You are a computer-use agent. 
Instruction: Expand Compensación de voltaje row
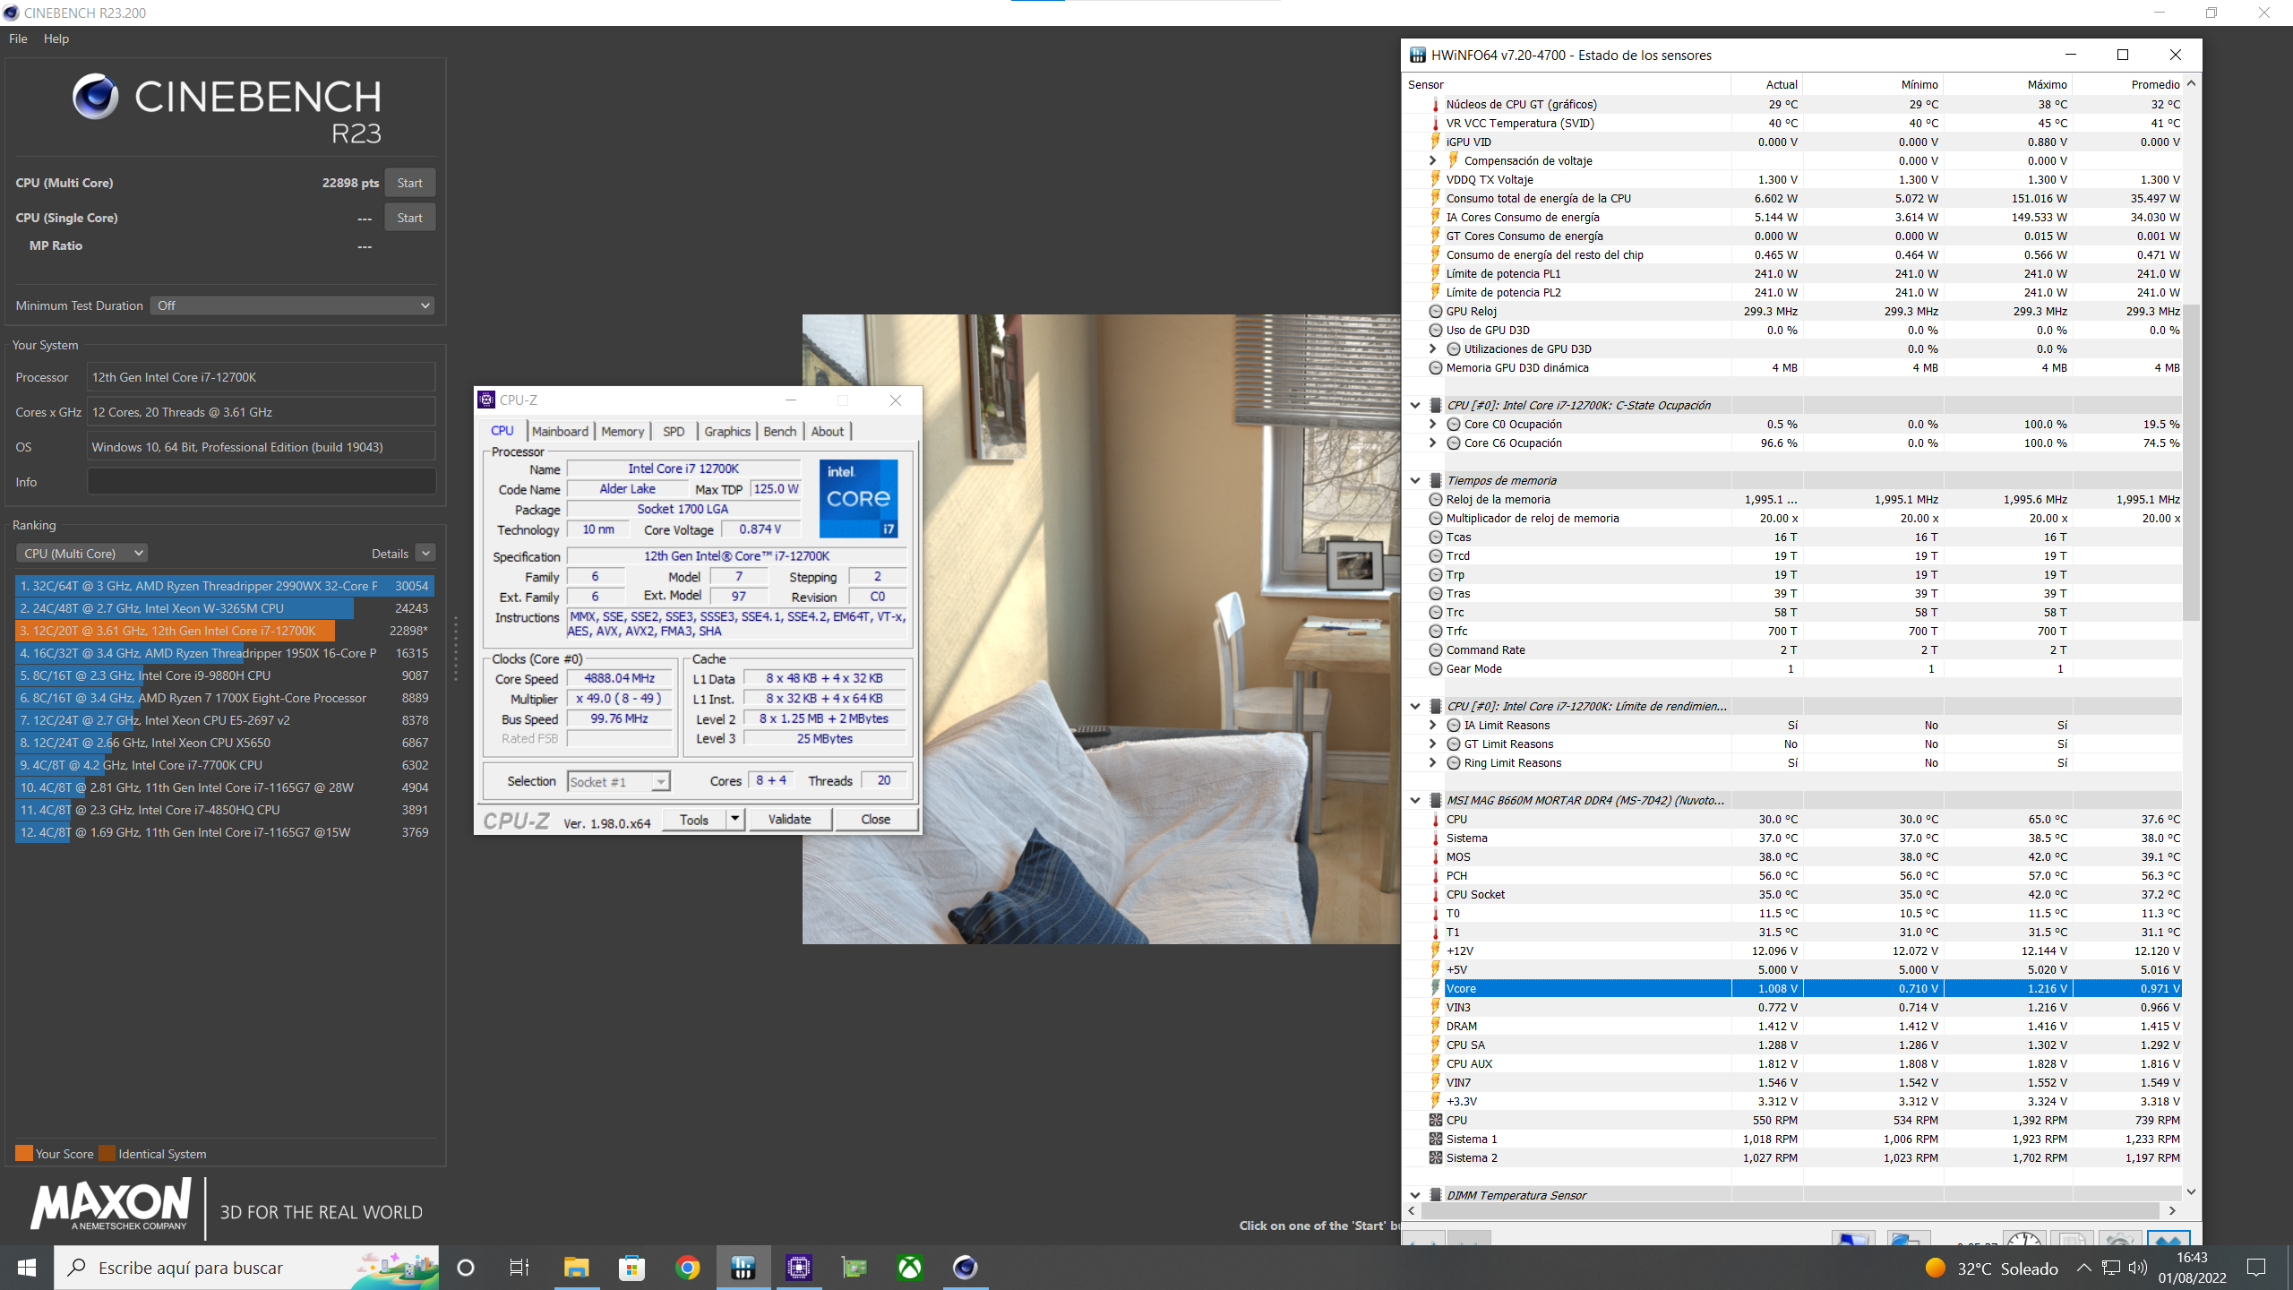(1432, 160)
